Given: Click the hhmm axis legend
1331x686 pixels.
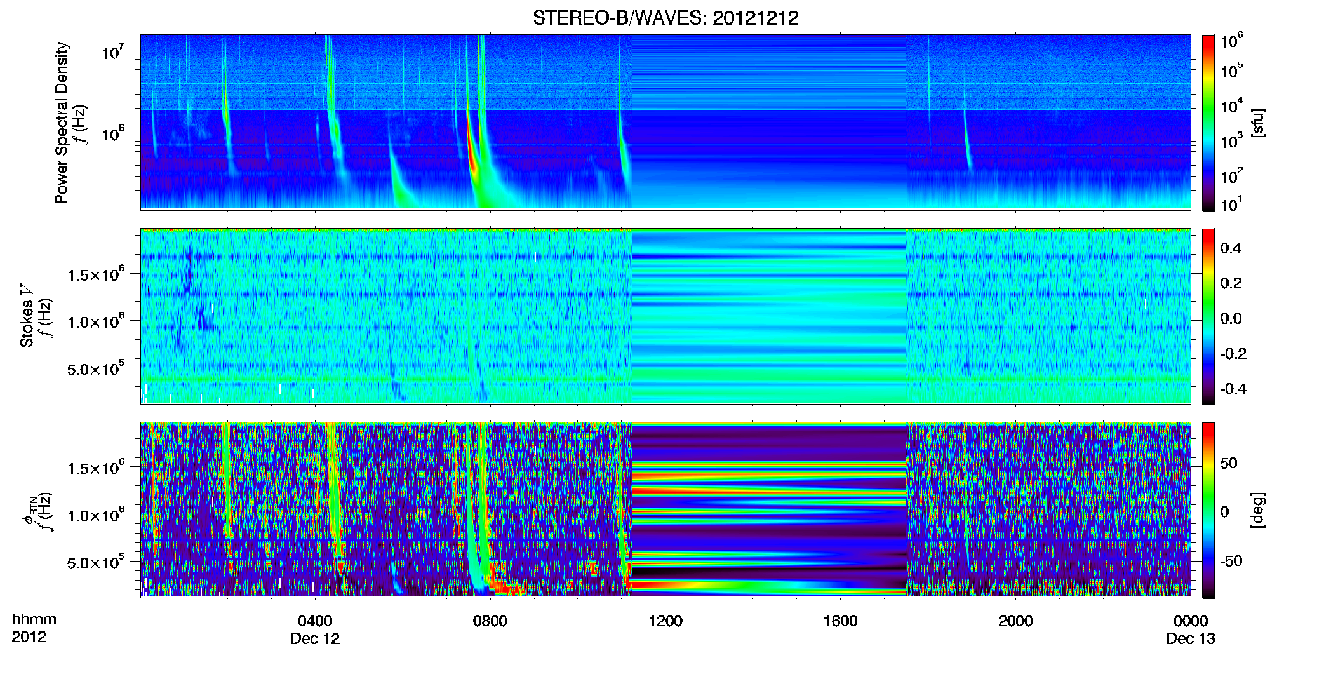Looking at the screenshot, I should click(34, 619).
